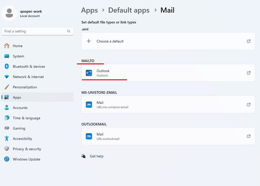The width and height of the screenshot is (260, 186).
Task: Click the Privacy & security shield icon
Action: point(6,149)
